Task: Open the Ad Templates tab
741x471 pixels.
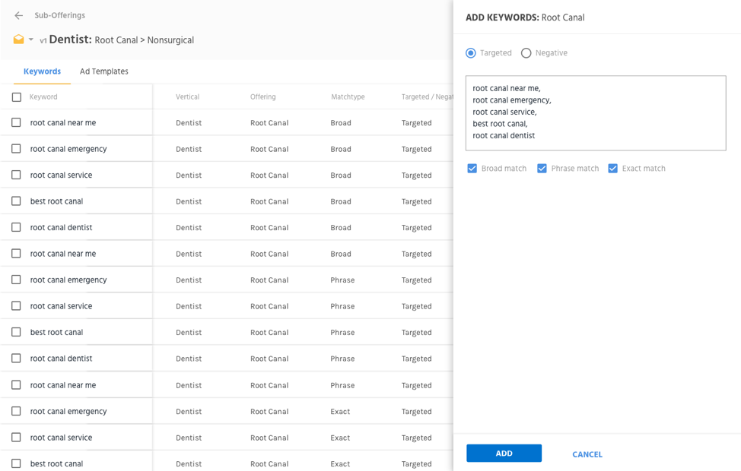Action: (x=104, y=71)
